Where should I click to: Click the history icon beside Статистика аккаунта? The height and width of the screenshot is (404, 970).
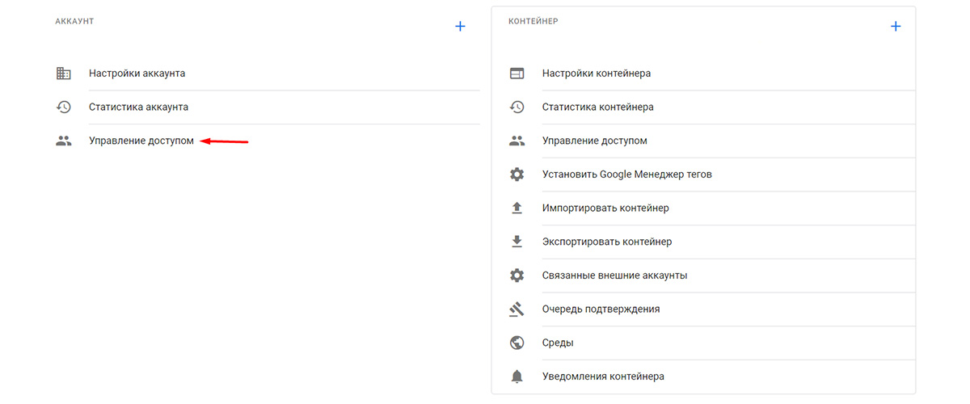[x=64, y=107]
